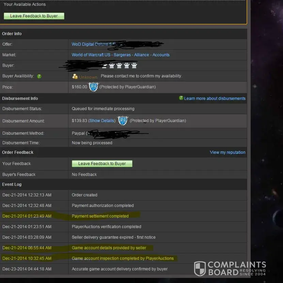Click the PlayerGuardian shield icon beside the disbursement amount
Image resolution: width=283 pixels, height=283 pixels.
coord(123,121)
